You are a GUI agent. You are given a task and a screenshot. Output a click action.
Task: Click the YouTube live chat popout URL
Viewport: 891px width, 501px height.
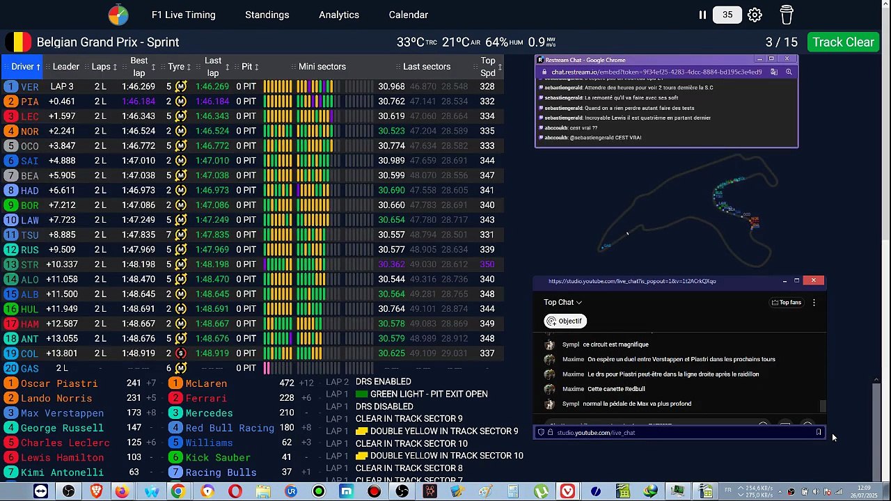632,281
